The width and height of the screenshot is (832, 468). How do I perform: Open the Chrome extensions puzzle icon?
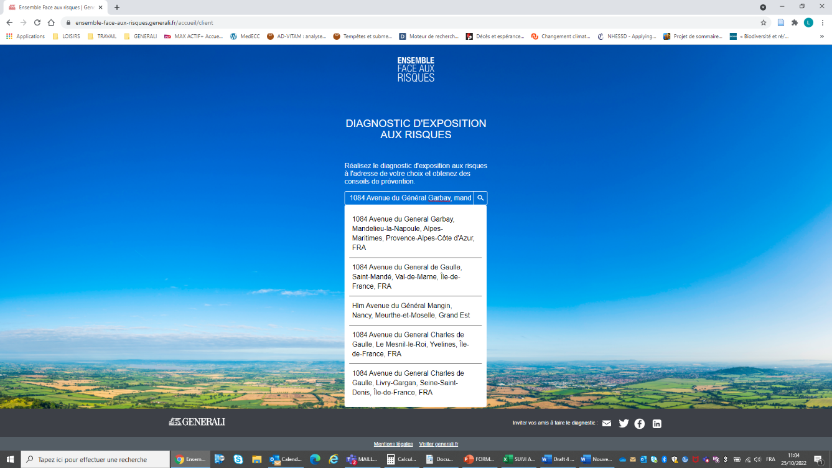coord(795,22)
